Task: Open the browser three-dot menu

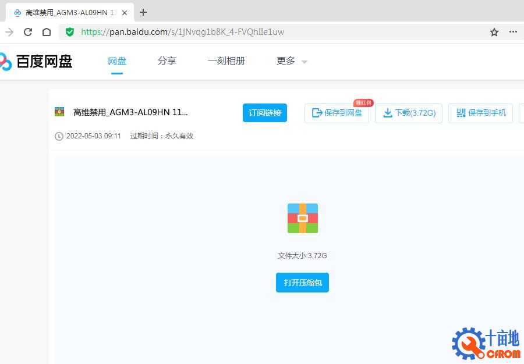Action: coord(513,32)
